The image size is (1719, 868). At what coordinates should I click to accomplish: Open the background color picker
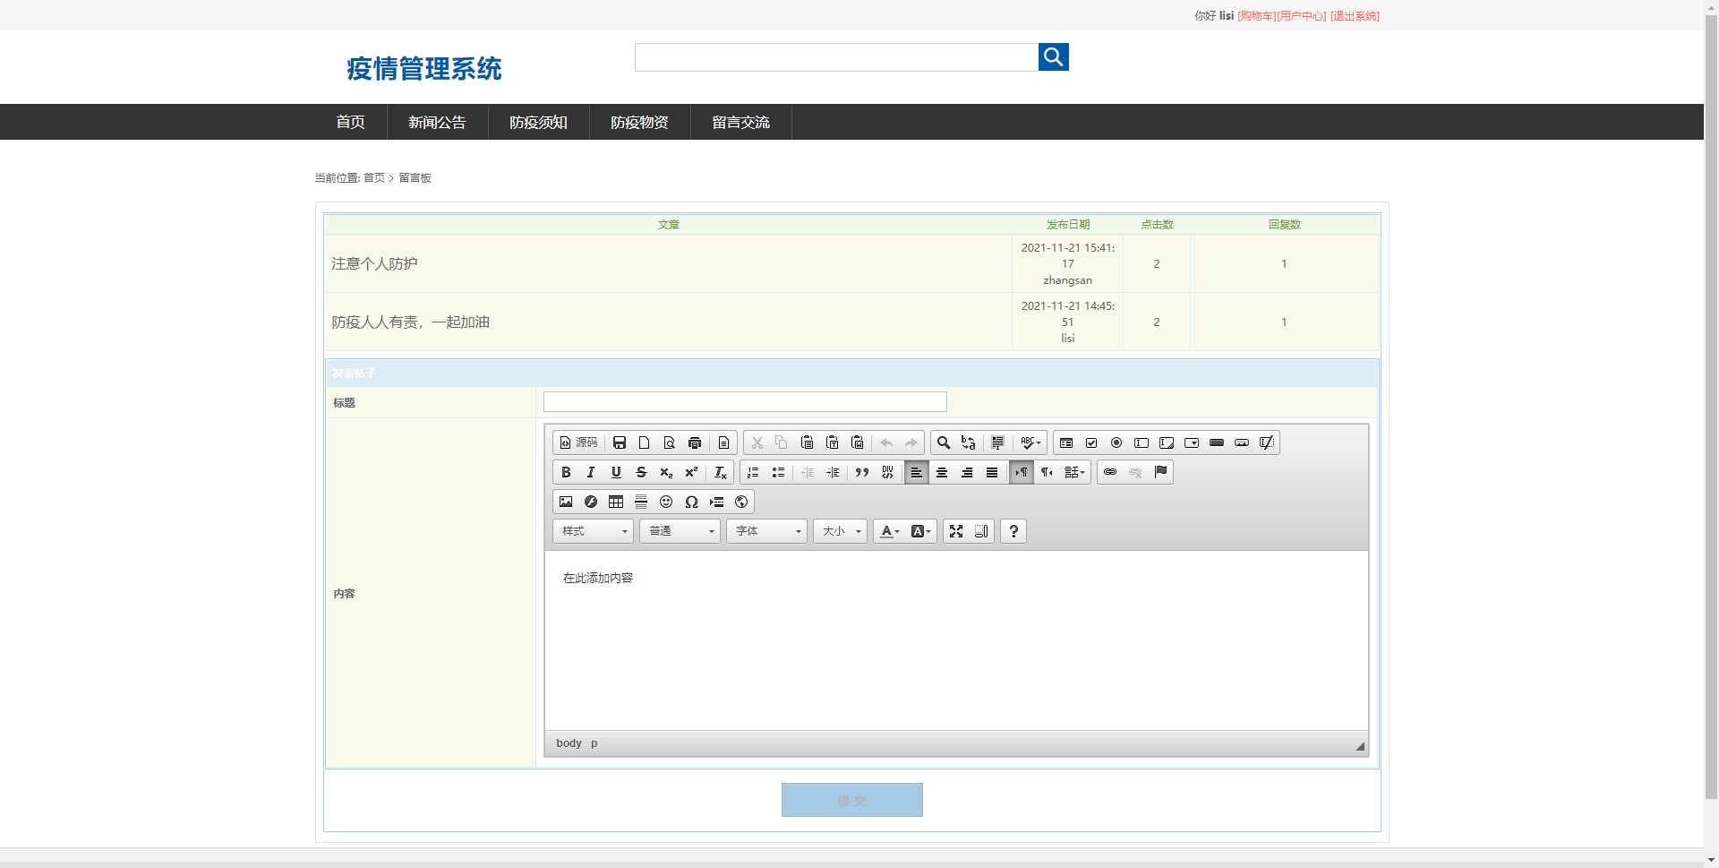pos(921,531)
